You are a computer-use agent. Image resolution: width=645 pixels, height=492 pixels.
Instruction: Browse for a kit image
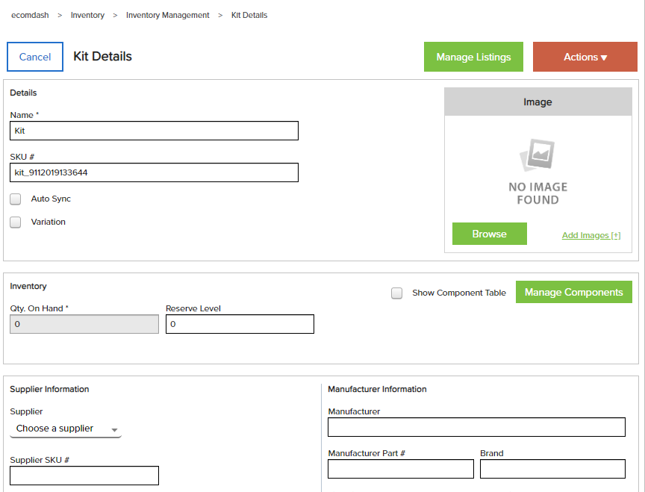click(490, 234)
